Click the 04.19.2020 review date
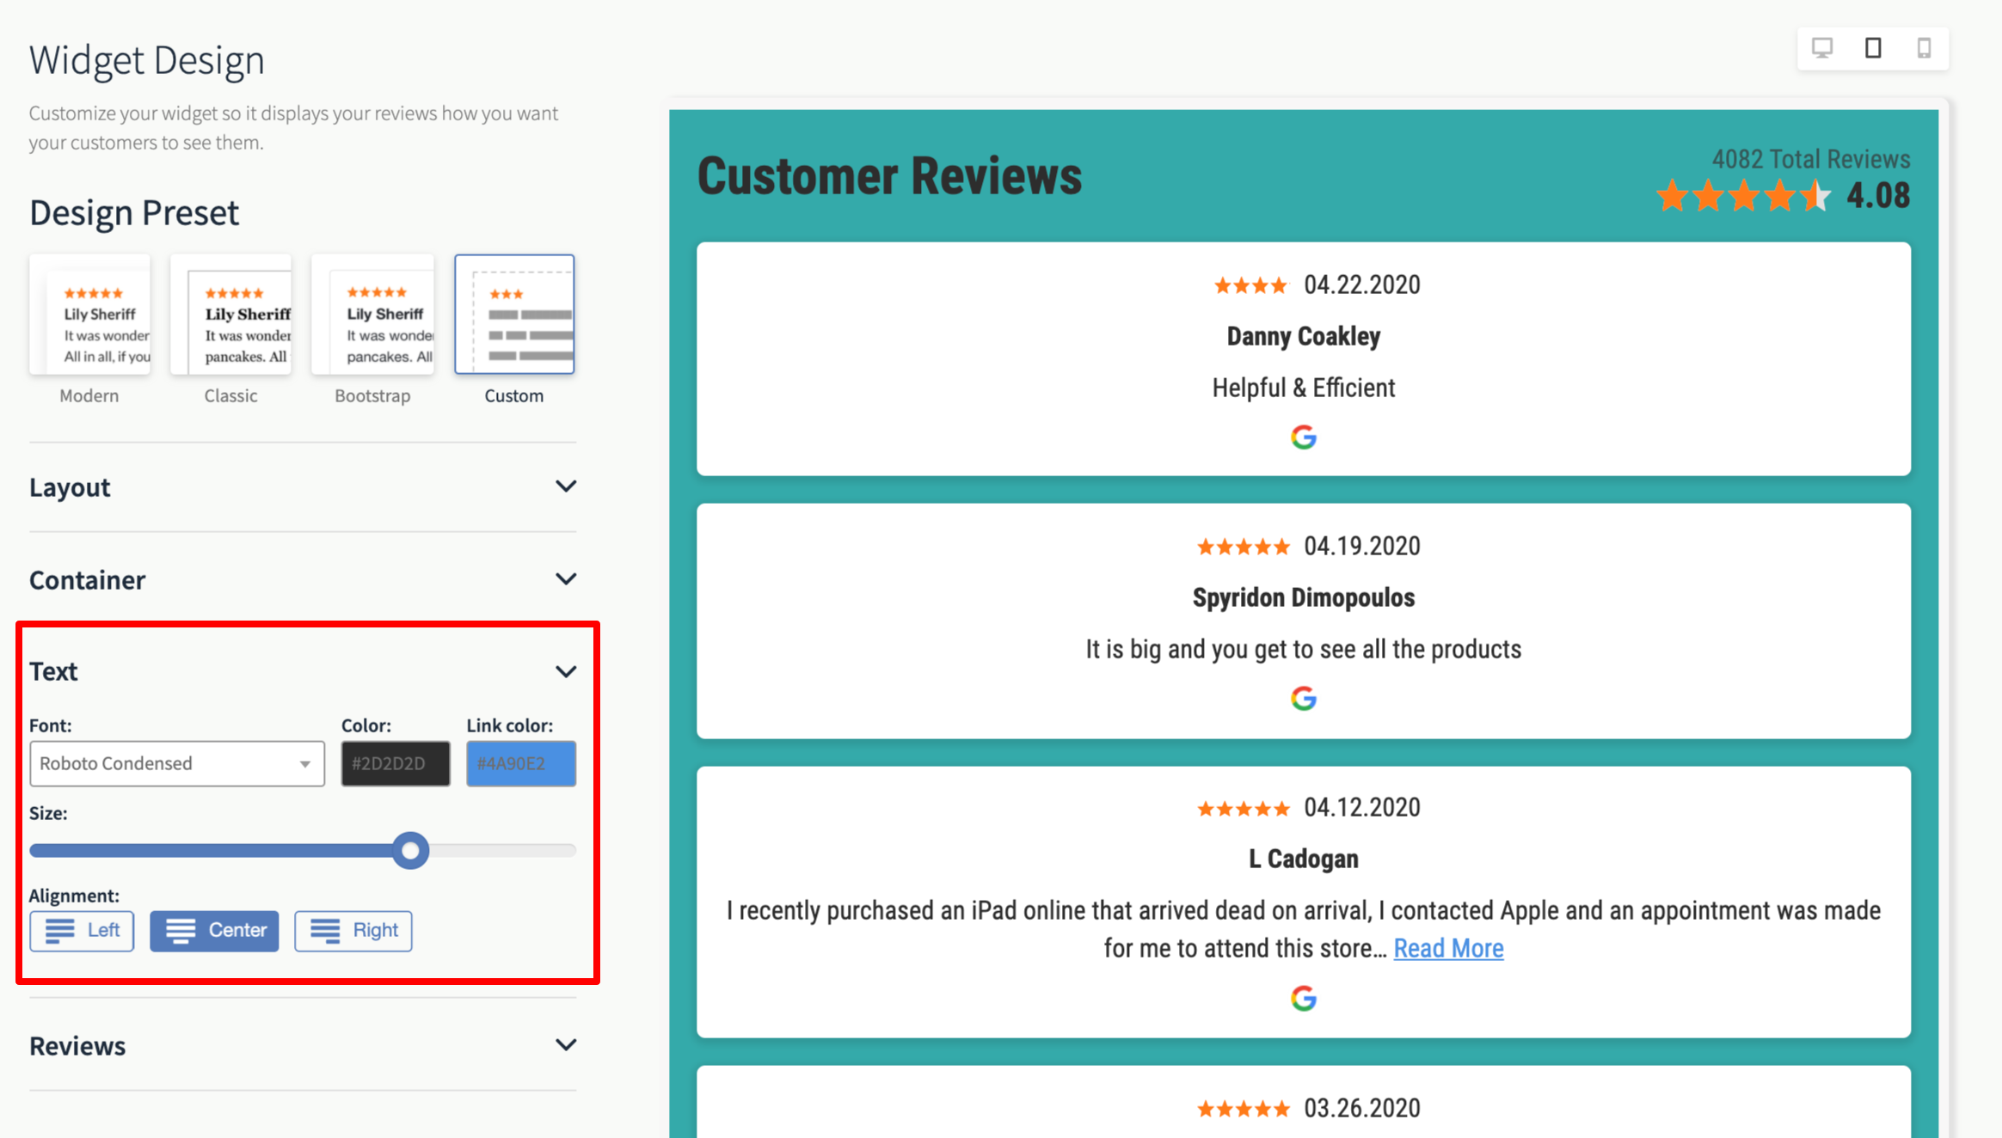Viewport: 2002px width, 1138px height. click(1362, 547)
